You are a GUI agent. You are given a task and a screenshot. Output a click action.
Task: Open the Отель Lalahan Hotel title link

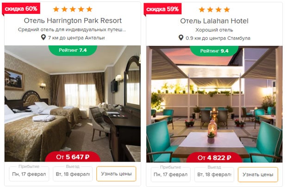coord(214,21)
